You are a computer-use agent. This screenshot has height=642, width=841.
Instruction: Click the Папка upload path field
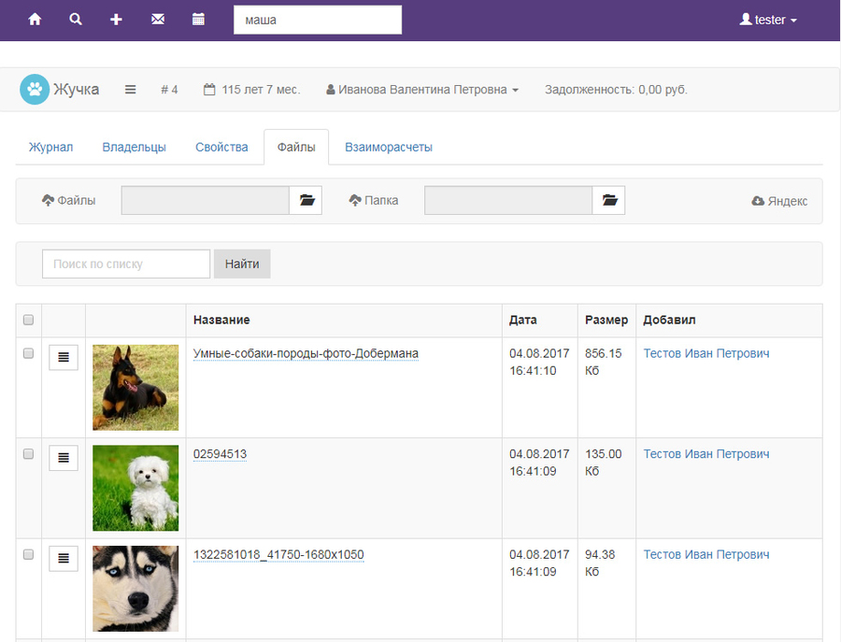[508, 201]
